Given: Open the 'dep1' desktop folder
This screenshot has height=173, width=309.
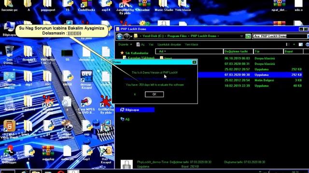Looking at the screenshot, I should pyautogui.click(x=28, y=78).
